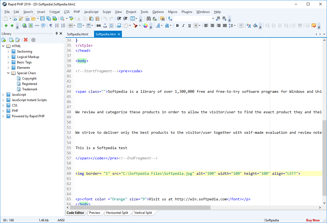Open the Macro menu
The width and height of the screenshot is (327, 223).
173,12
